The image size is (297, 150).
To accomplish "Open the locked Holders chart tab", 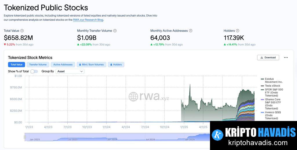I will 116,65.
